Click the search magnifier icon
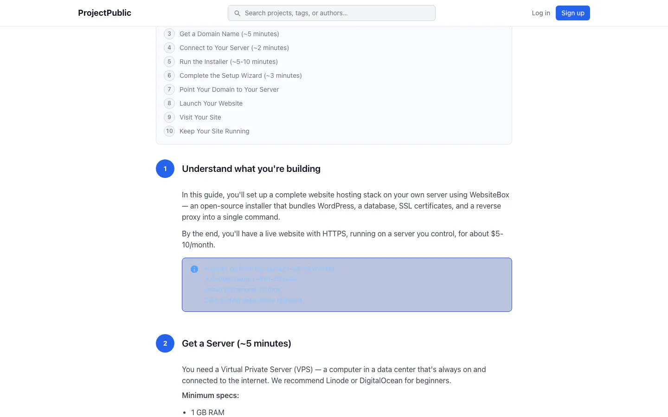The width and height of the screenshot is (668, 417). coord(237,13)
